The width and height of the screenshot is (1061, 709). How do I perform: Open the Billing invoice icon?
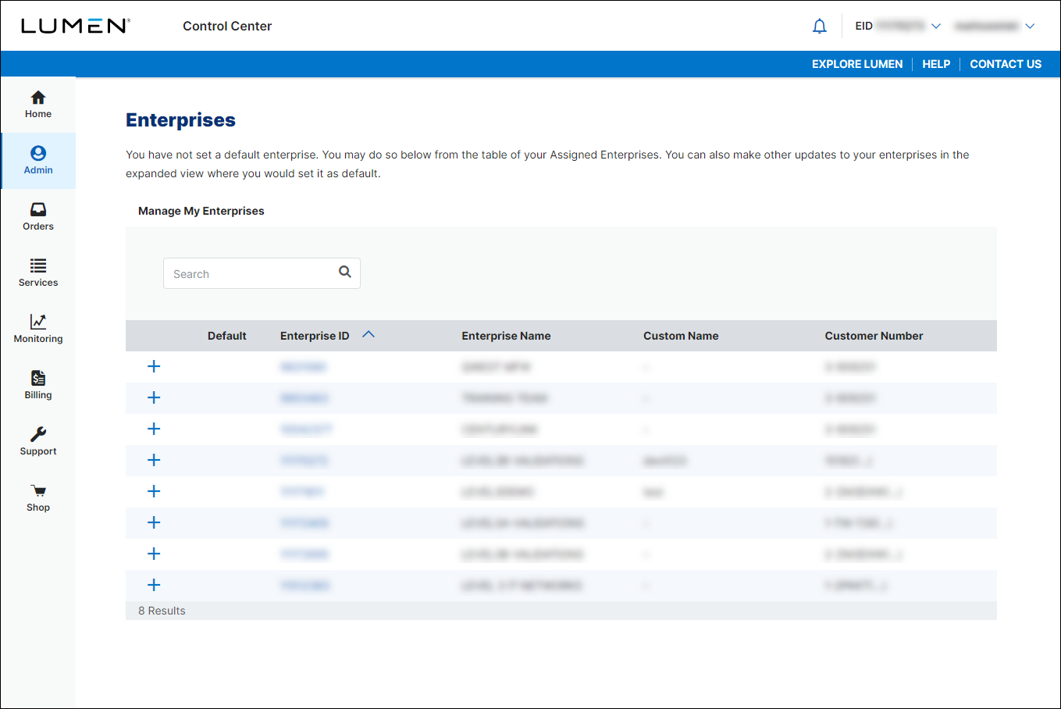point(38,378)
